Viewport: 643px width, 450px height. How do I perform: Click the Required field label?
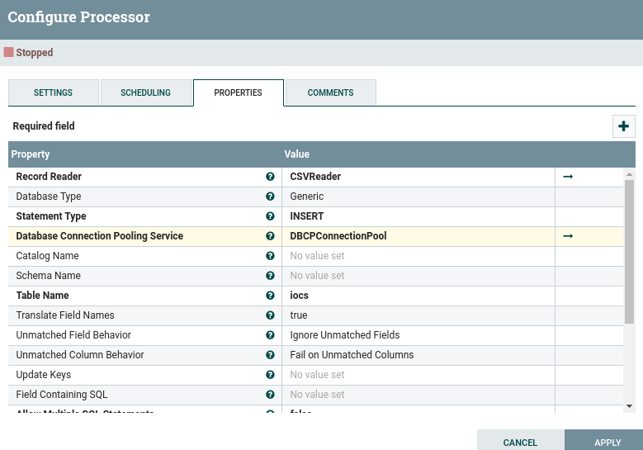[x=44, y=126]
